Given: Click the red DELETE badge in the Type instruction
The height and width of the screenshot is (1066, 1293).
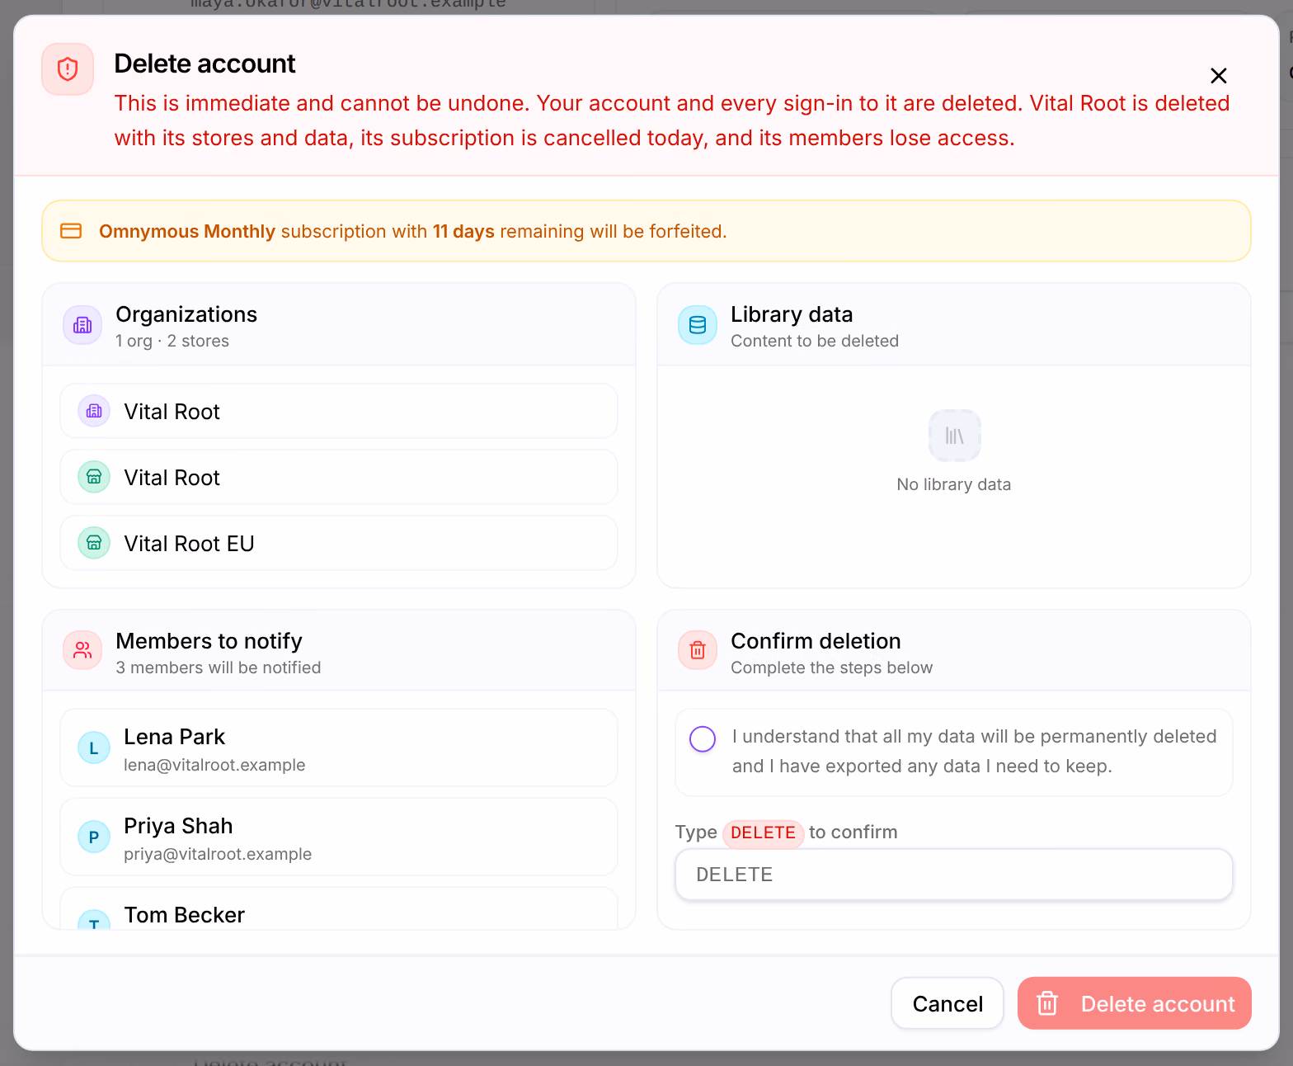Looking at the screenshot, I should tap(764, 833).
